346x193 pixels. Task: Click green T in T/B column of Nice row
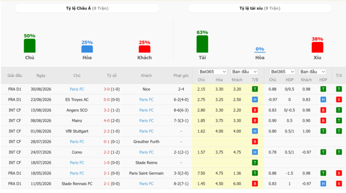pos(254,89)
